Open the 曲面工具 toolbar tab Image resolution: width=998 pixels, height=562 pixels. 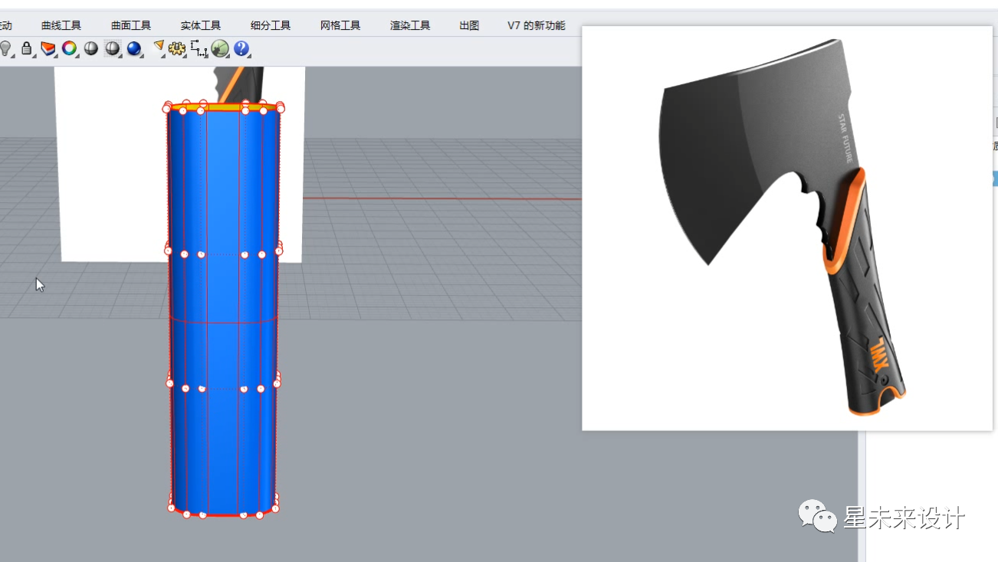(x=131, y=25)
